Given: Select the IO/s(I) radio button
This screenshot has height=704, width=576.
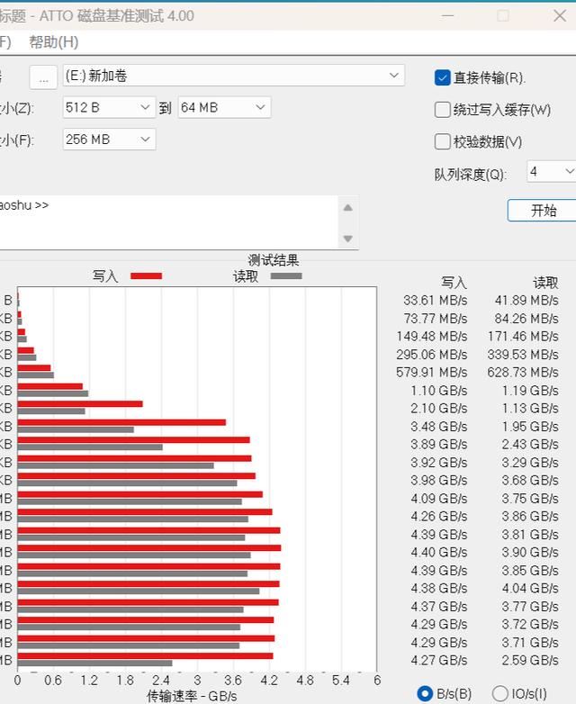Looking at the screenshot, I should click(500, 694).
